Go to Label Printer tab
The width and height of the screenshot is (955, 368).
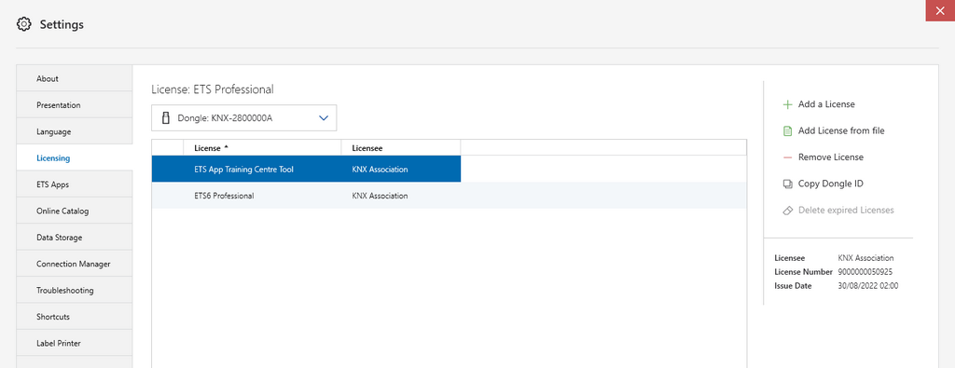pos(75,343)
